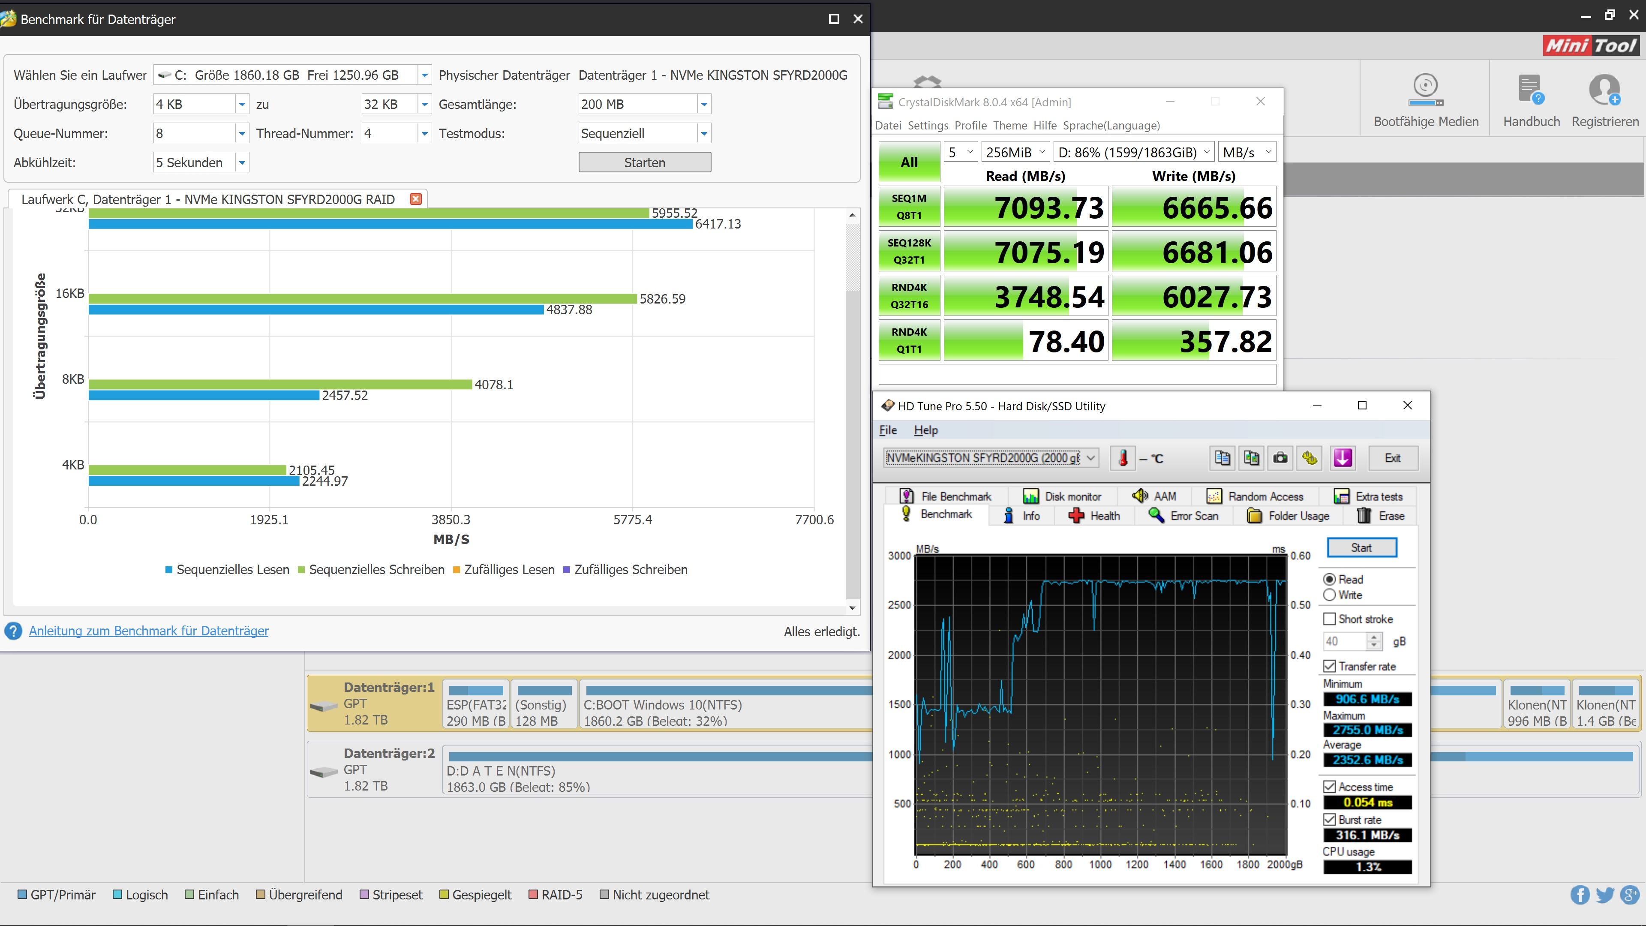The height and width of the screenshot is (926, 1646).
Task: Click HD Tune copy screenshot to clipboard icon
Action: 1251,457
